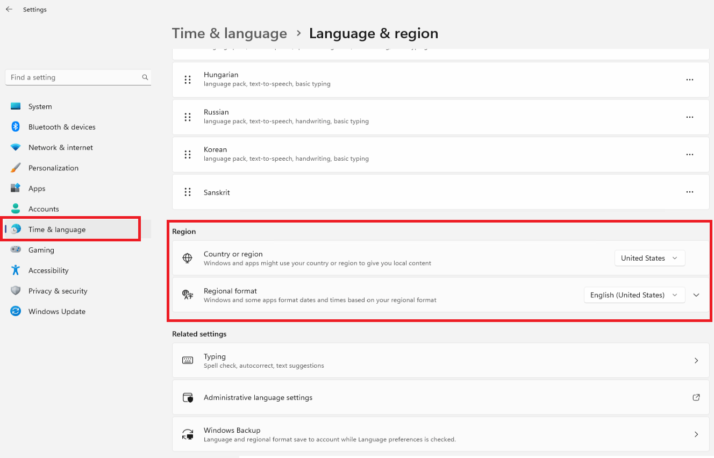Open the Regional format dropdown
714x458 pixels.
[634, 295]
